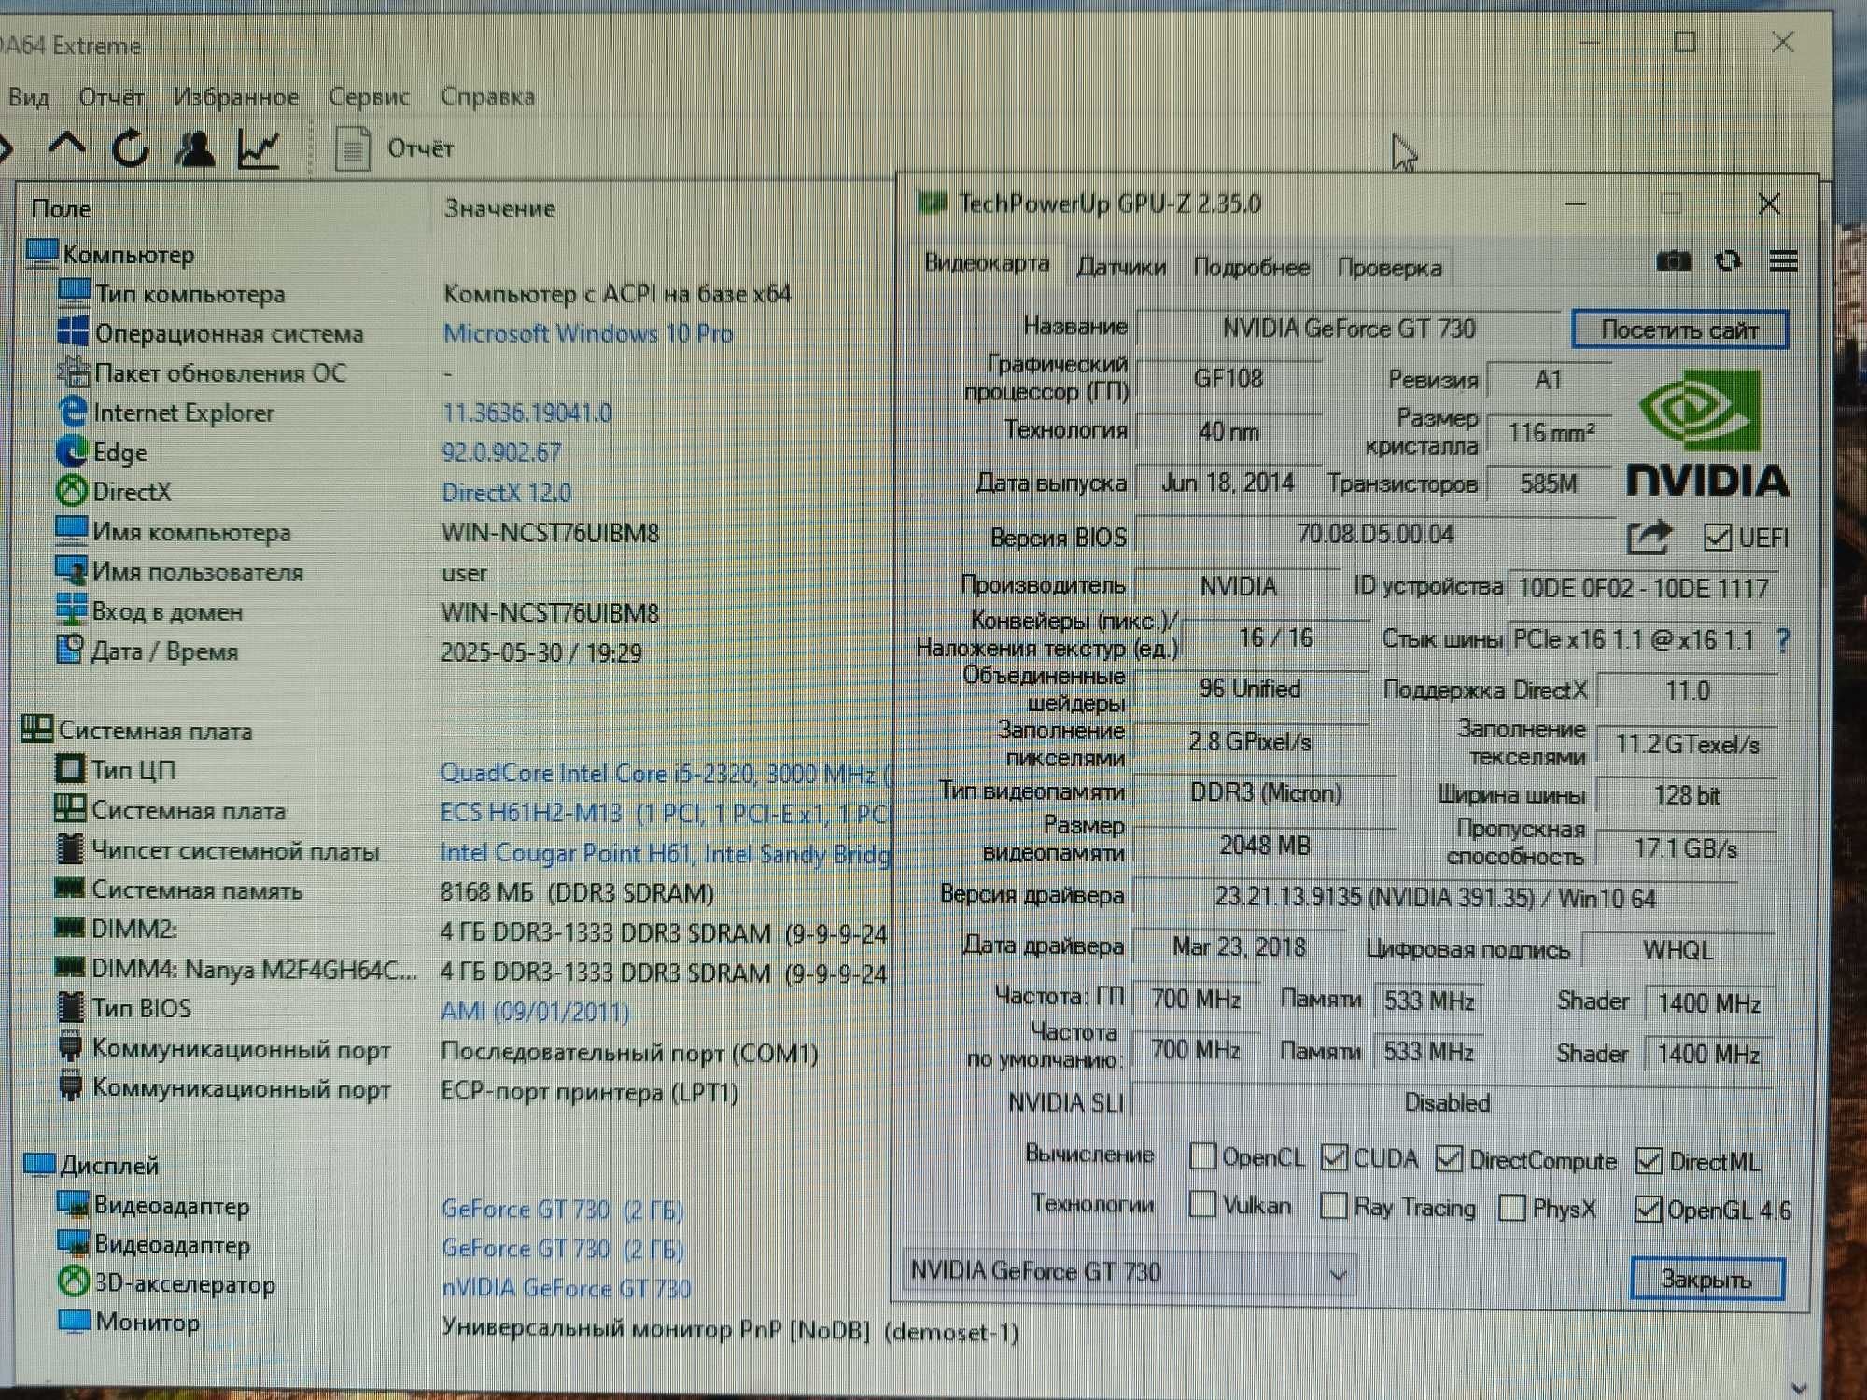
Task: Toggle the UEFI checkbox
Action: click(1718, 537)
